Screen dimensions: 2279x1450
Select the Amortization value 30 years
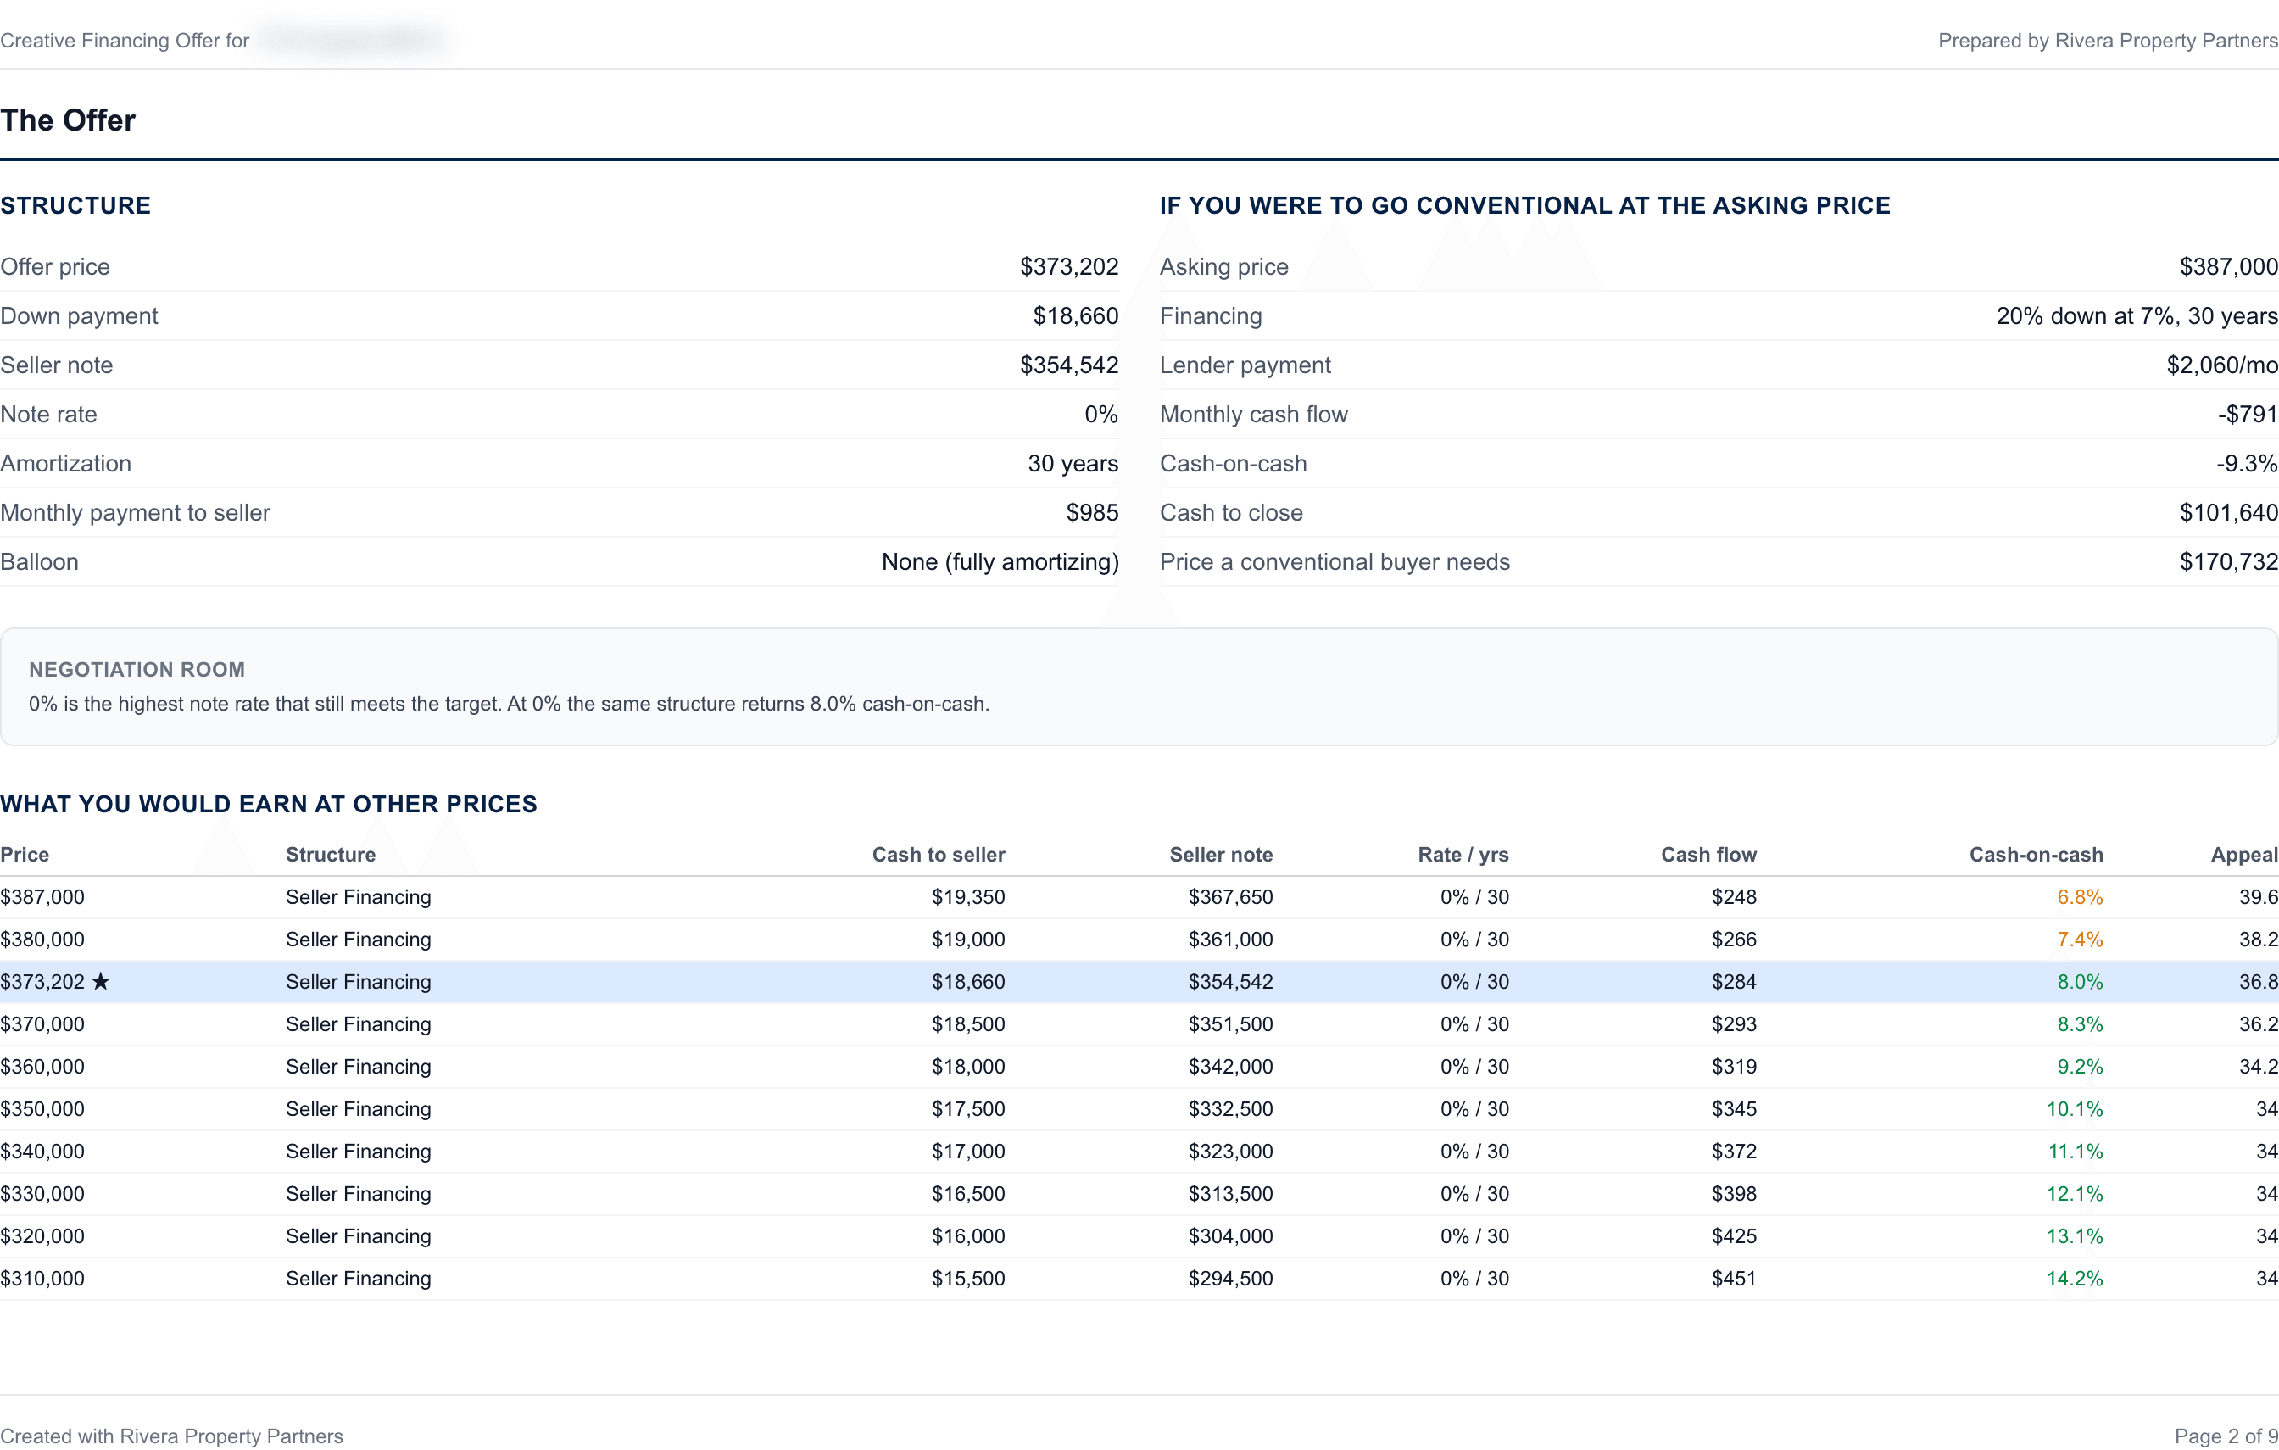coord(1073,464)
